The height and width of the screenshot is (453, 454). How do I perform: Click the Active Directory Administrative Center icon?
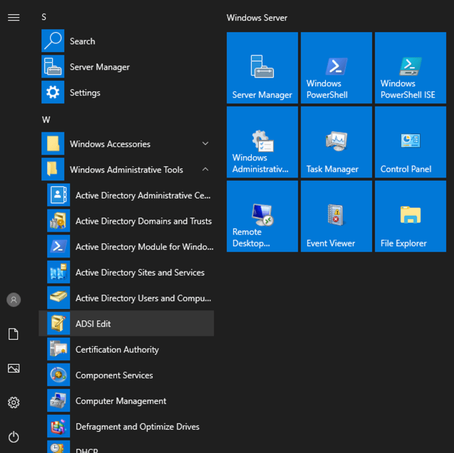pyautogui.click(x=59, y=195)
